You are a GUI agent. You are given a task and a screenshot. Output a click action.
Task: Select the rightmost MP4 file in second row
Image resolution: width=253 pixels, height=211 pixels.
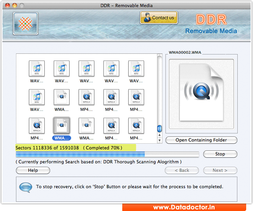click(x=136, y=97)
